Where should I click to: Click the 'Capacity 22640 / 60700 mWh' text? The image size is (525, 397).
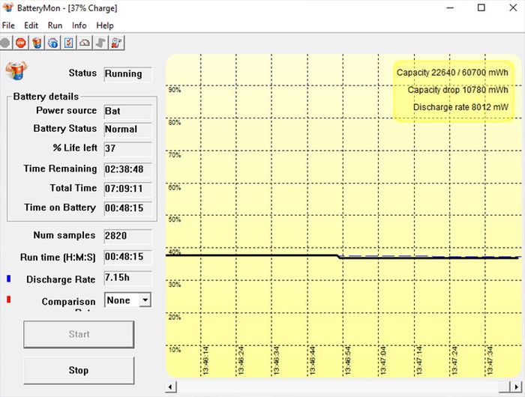(452, 73)
